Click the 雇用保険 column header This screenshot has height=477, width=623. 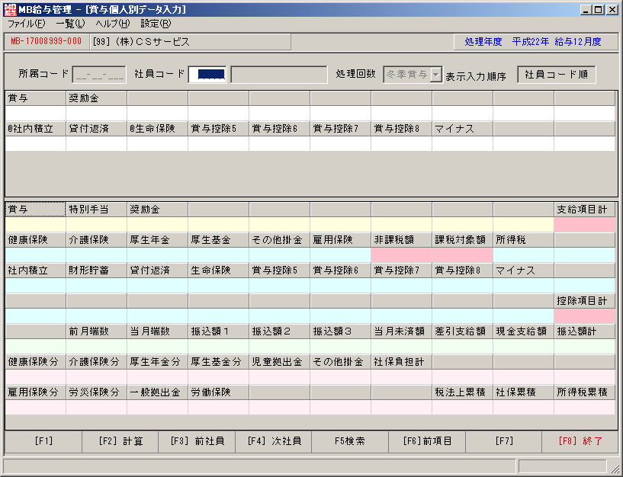[341, 240]
